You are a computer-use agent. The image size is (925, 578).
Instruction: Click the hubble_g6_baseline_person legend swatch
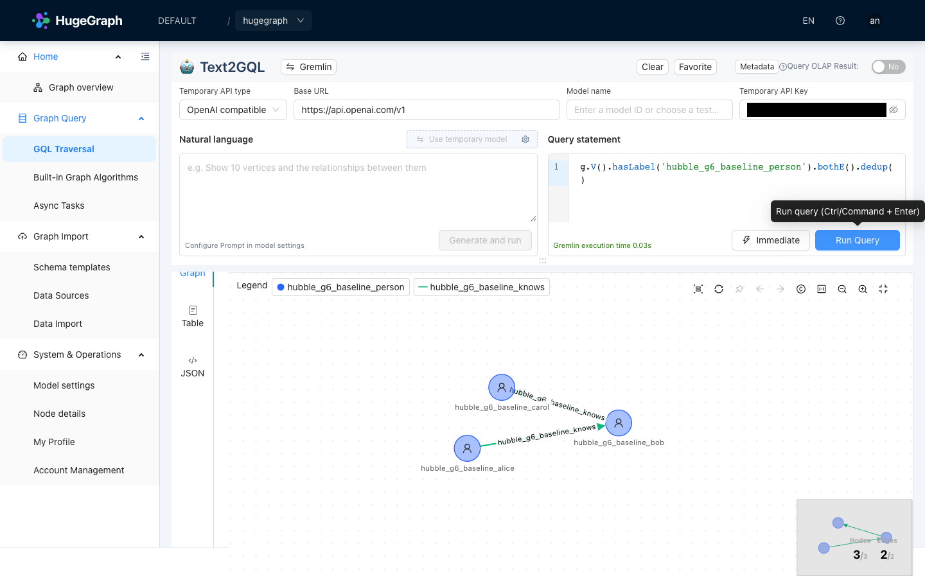(x=281, y=287)
